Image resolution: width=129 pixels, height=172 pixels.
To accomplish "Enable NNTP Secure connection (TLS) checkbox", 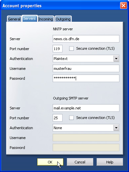I will click(x=71, y=48).
